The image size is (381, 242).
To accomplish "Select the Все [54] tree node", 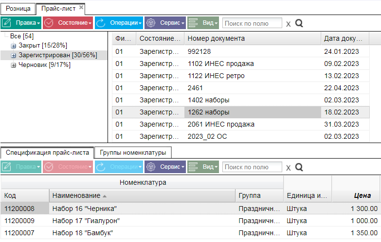I will tap(22, 36).
